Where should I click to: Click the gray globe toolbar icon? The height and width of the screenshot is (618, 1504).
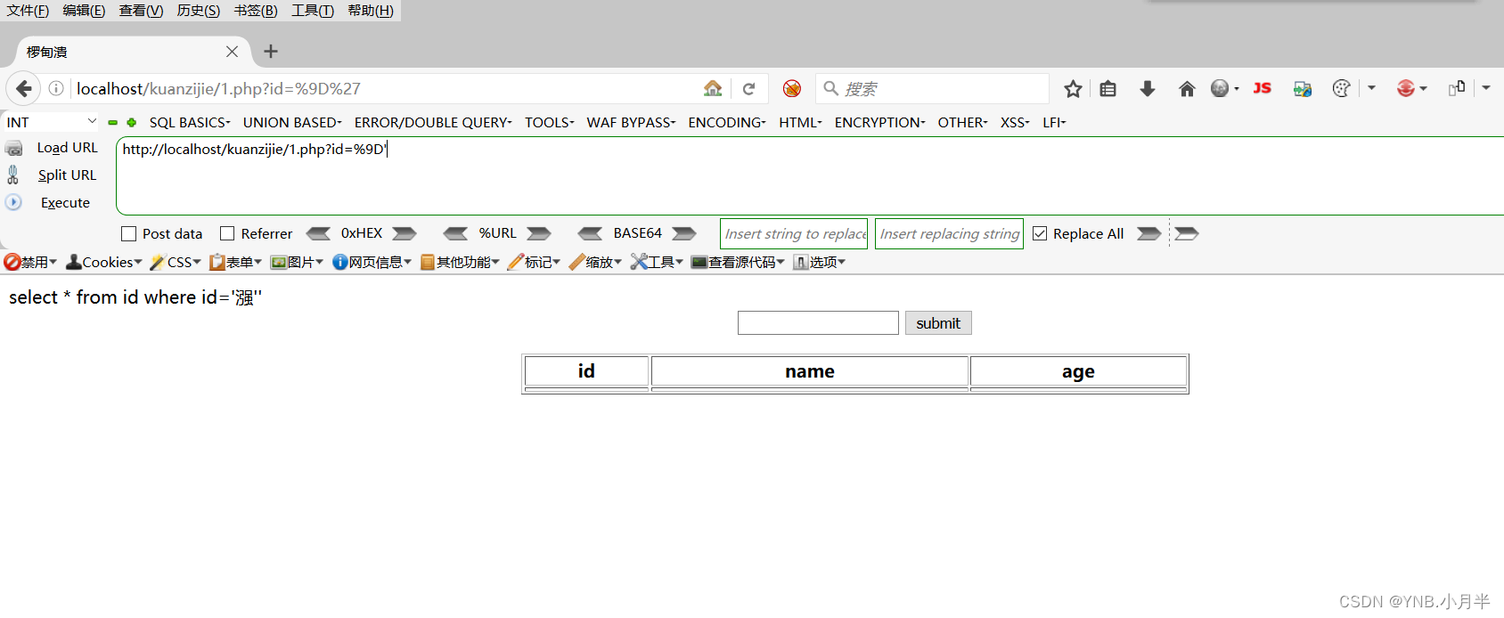(1220, 88)
